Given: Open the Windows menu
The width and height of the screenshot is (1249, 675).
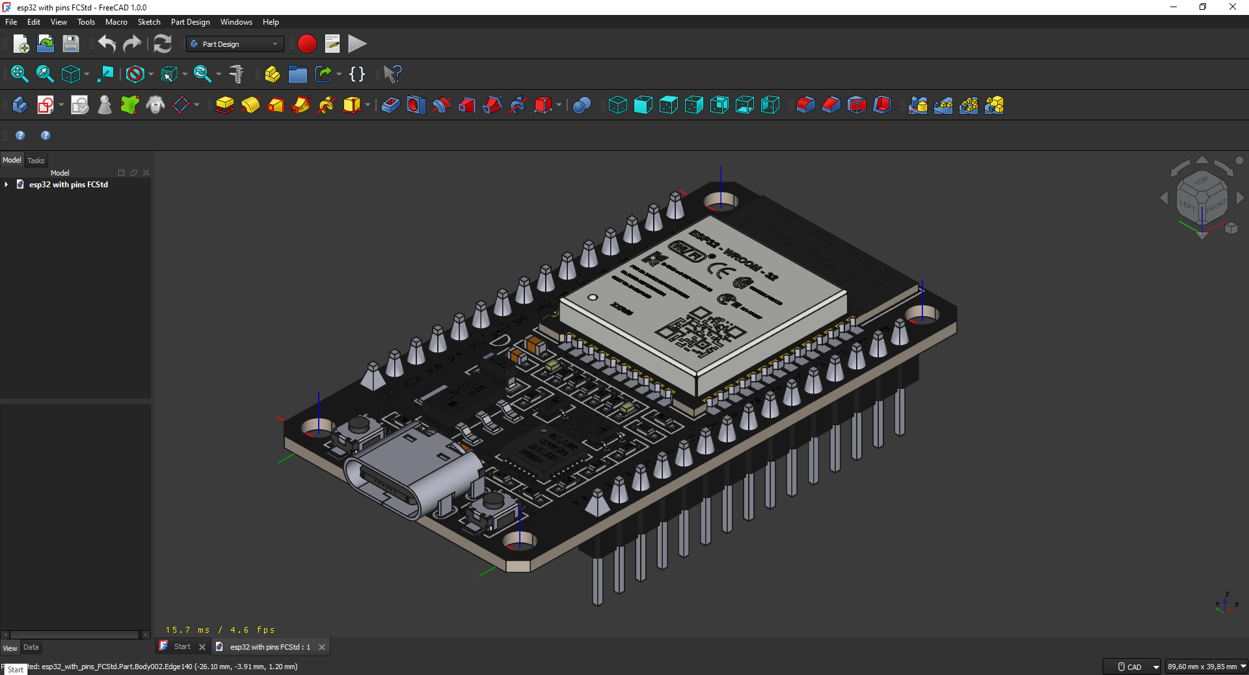Looking at the screenshot, I should tap(236, 22).
